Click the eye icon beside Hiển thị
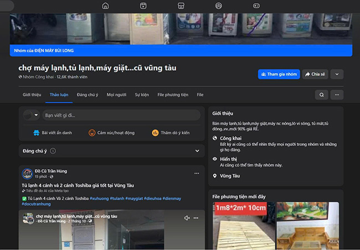Image resolution: width=360 pixels, height=250 pixels. point(215,159)
